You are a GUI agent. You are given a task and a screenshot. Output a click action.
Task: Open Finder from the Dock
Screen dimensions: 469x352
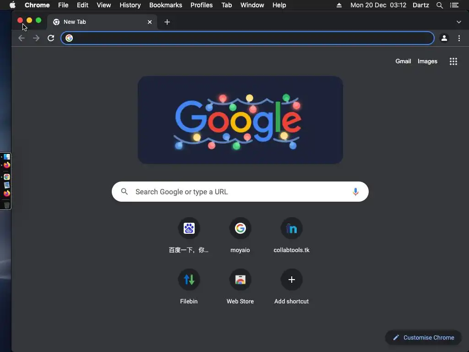pyautogui.click(x=6, y=157)
